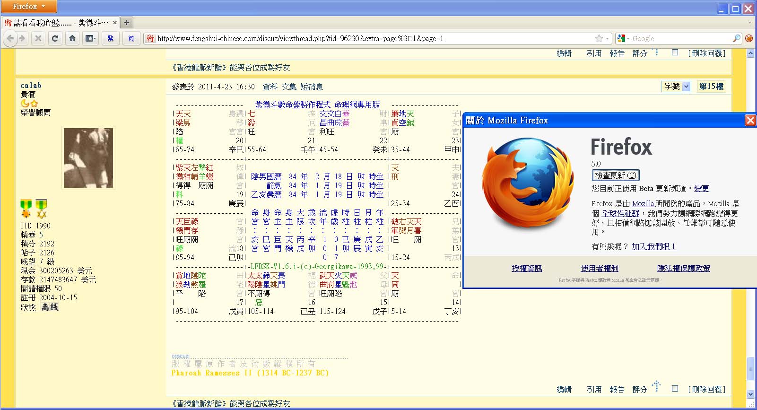Open the 使用者權利 link
757x410 pixels.
(x=600, y=268)
